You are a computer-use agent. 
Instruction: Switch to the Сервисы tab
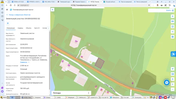(20, 28)
